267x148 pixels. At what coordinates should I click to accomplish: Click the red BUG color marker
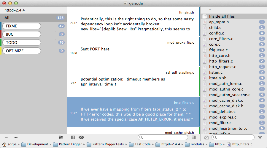[1, 34]
